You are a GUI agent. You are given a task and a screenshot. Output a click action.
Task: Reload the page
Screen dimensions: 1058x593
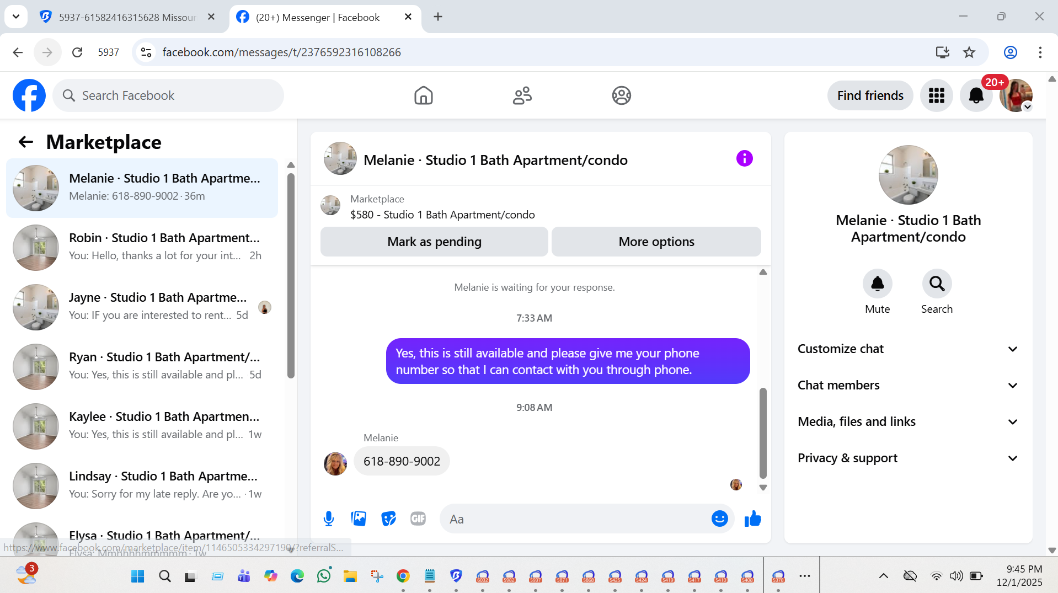77,52
